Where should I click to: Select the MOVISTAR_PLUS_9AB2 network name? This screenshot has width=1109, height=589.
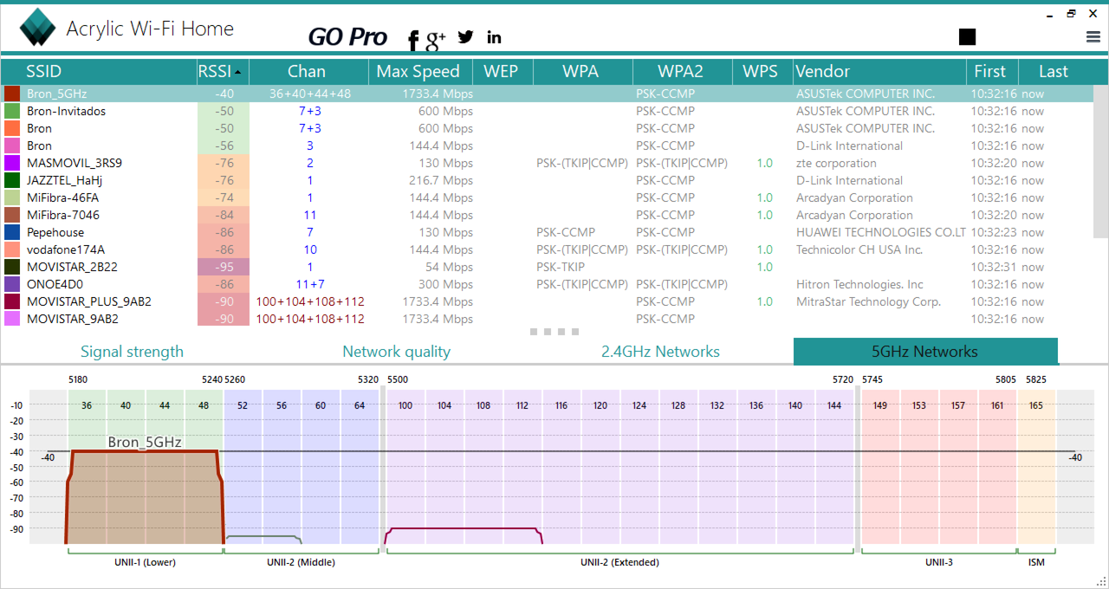click(x=89, y=301)
